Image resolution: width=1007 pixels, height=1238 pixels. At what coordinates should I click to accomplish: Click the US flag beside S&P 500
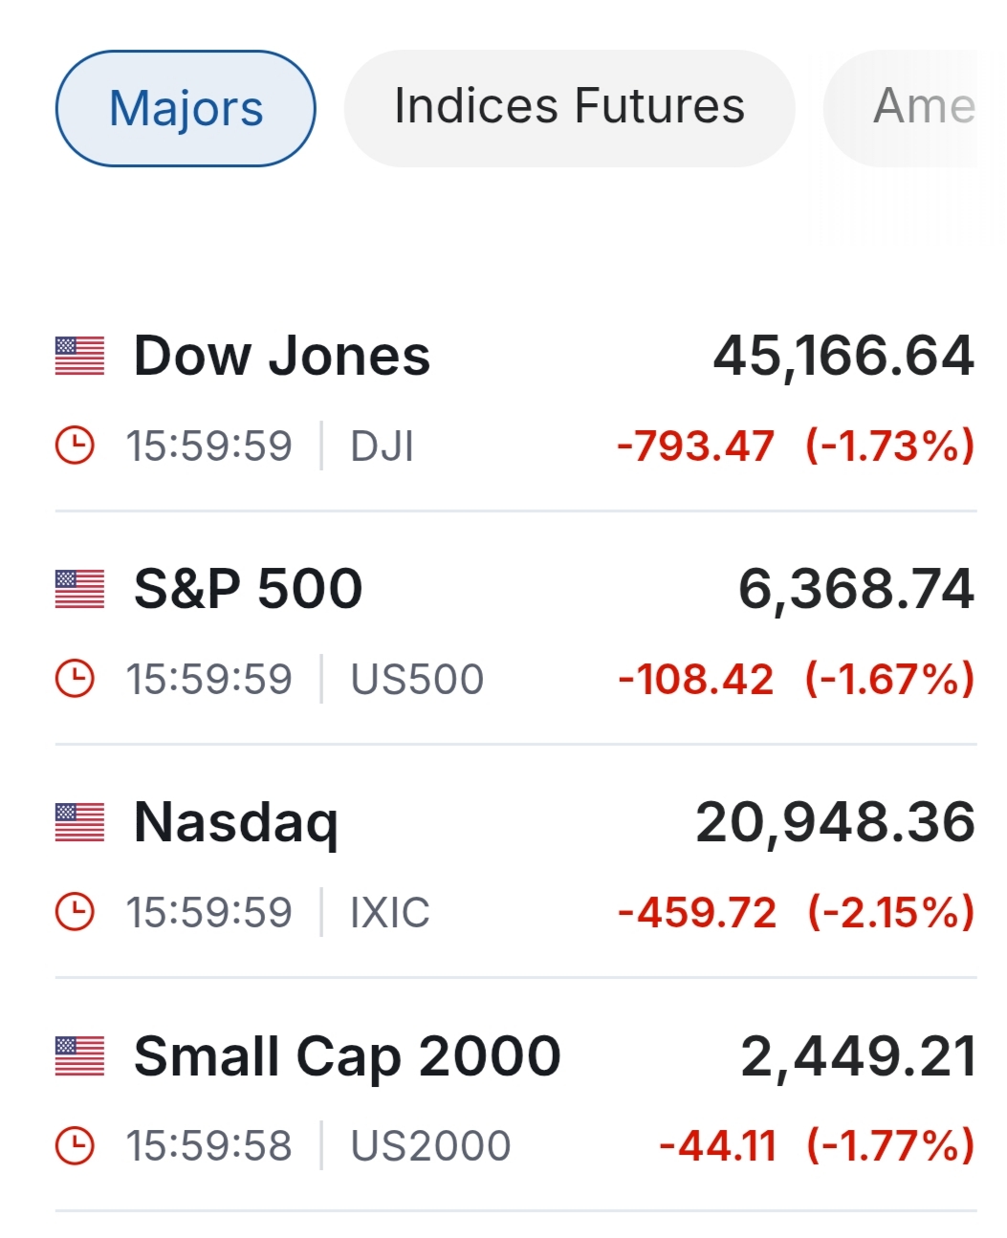[79, 589]
